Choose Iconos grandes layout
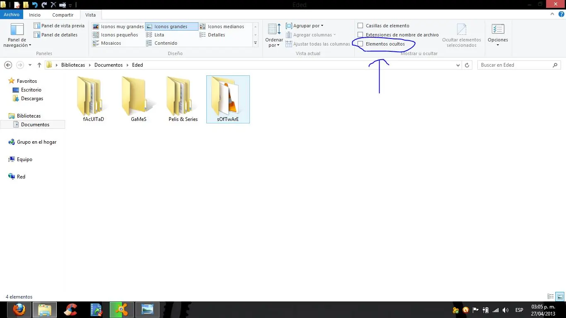Viewport: 566px width, 318px height. pyautogui.click(x=172, y=26)
